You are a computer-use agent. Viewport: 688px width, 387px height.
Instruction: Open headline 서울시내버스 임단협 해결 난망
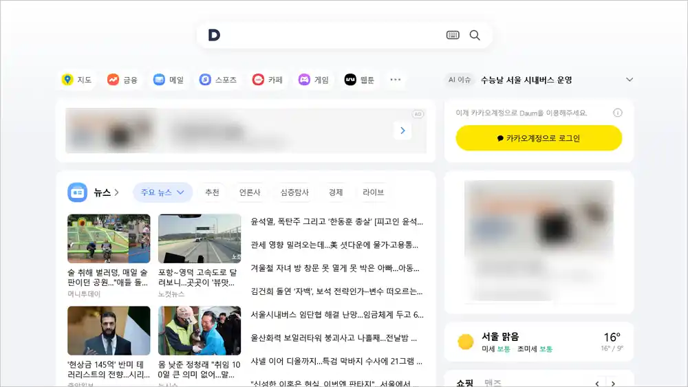[x=337, y=315]
